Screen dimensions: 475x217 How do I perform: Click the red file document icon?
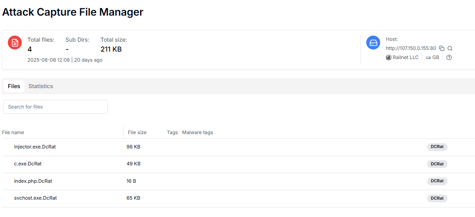click(x=15, y=43)
